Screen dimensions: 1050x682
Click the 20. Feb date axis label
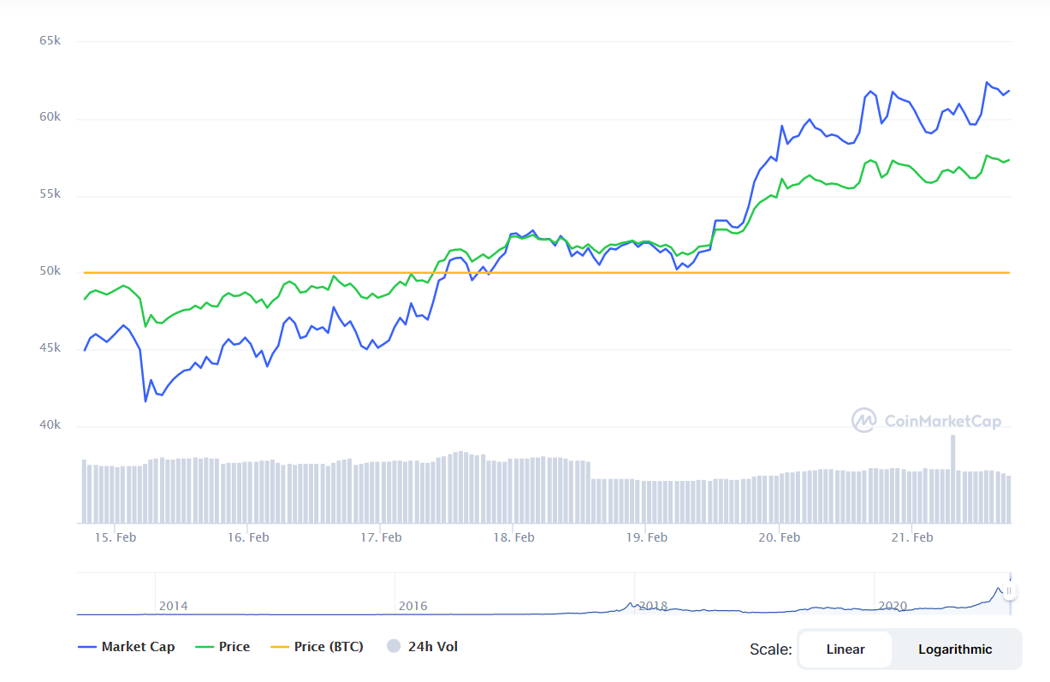tap(779, 537)
